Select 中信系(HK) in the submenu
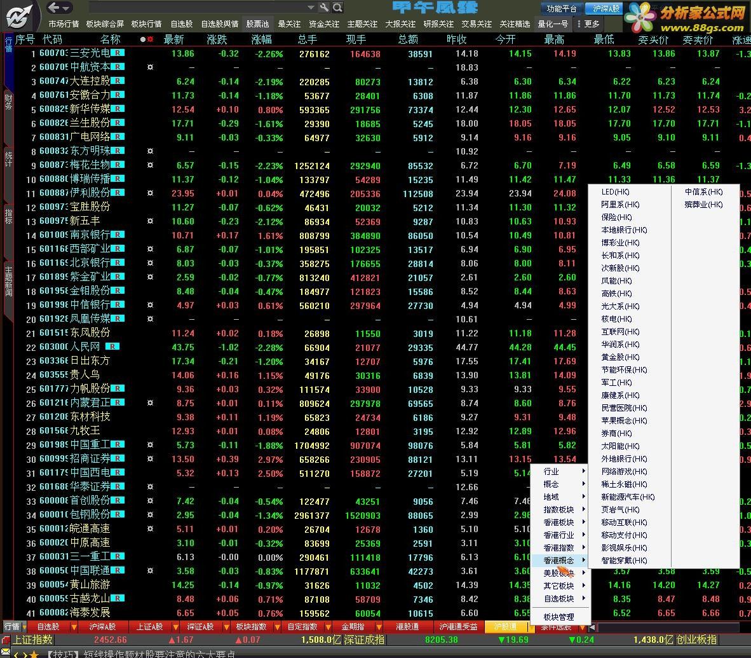751x658 pixels. tap(703, 192)
